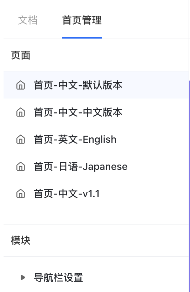Click blank space below 首页-中文-v1.1 entry
The width and height of the screenshot is (190, 292).
coord(96,213)
